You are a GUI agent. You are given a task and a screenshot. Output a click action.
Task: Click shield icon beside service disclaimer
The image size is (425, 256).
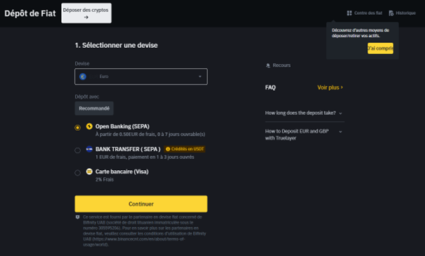(x=77, y=217)
